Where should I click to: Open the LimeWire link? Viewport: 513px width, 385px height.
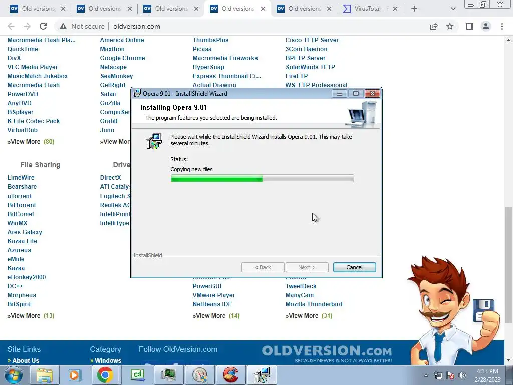coord(21,178)
